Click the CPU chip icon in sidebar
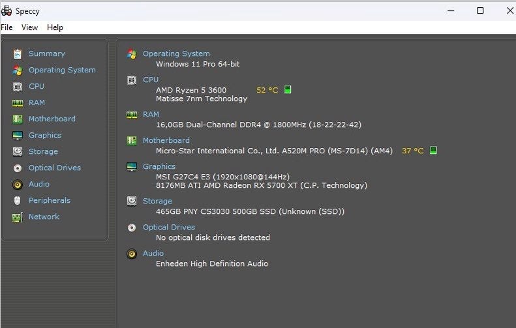The height and width of the screenshot is (328, 516). pyautogui.click(x=18, y=87)
